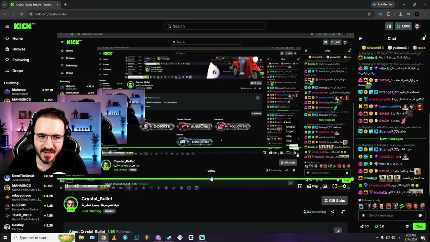Open Telegram from the taskbar
Screen dimensions: 430x242
tap(125, 238)
